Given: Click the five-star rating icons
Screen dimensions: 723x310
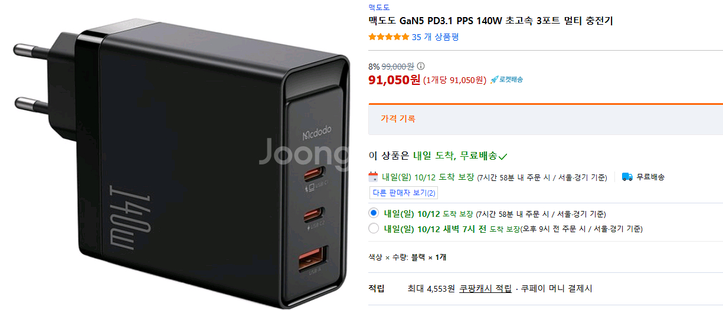Looking at the screenshot, I should pos(388,37).
